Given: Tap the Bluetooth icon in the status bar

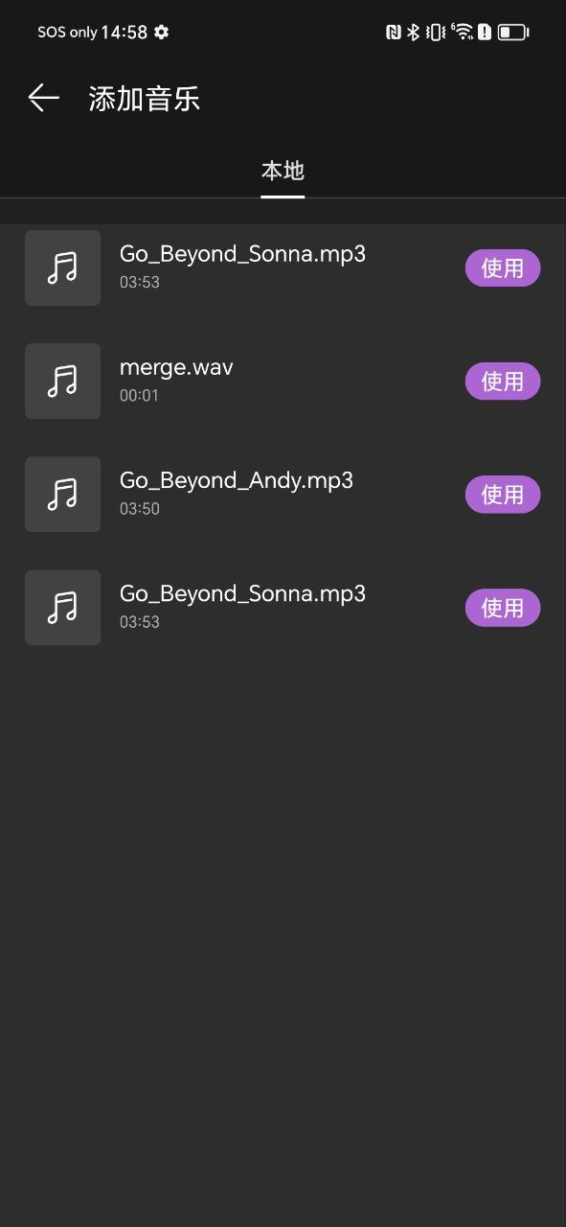Looking at the screenshot, I should (x=413, y=32).
